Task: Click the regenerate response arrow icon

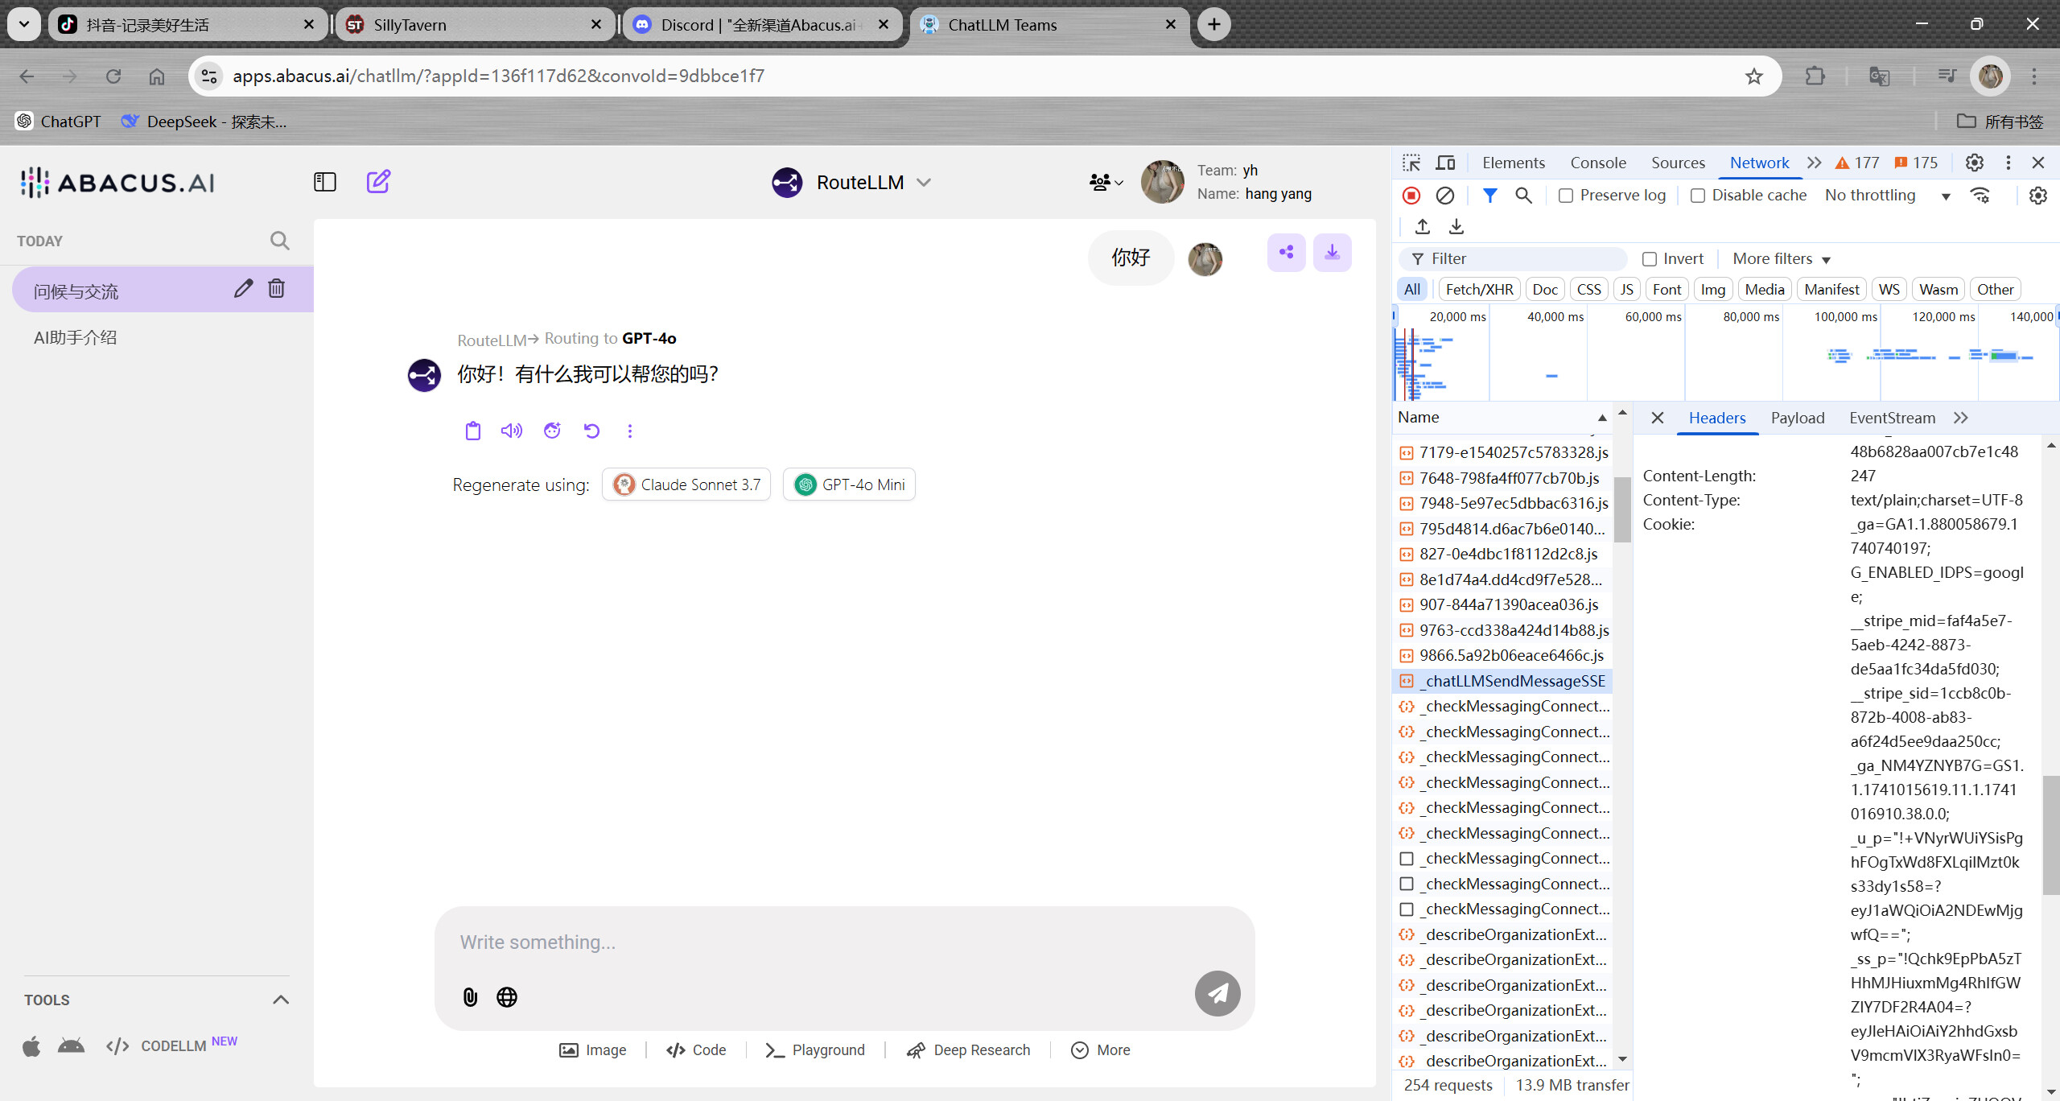Action: pos(591,431)
